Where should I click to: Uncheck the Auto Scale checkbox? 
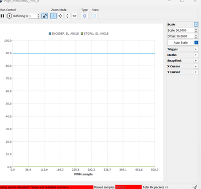pos(196,43)
